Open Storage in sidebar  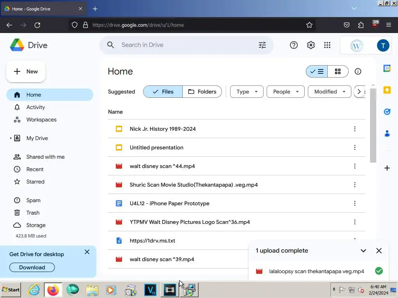tap(50, 225)
